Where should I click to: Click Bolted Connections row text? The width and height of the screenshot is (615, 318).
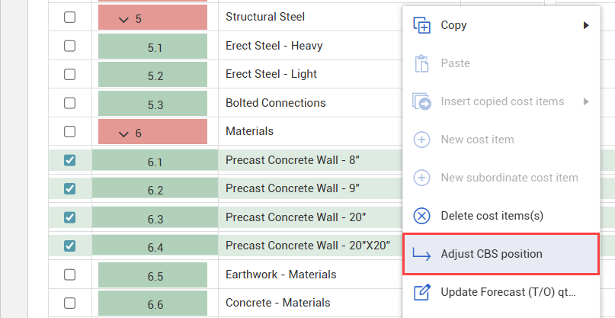(x=275, y=103)
